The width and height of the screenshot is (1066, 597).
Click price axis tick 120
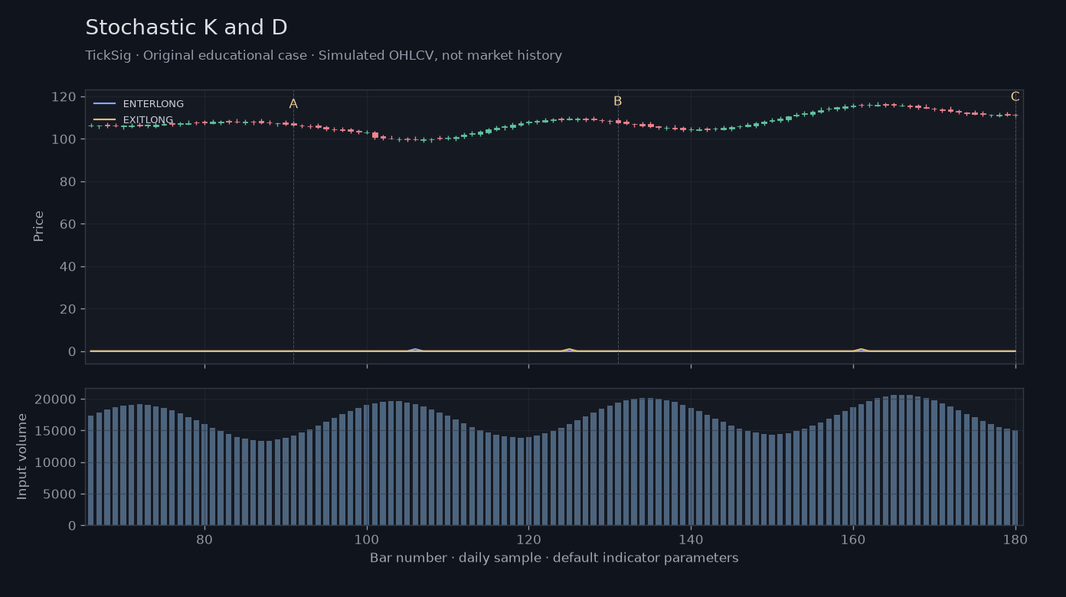pyautogui.click(x=63, y=96)
